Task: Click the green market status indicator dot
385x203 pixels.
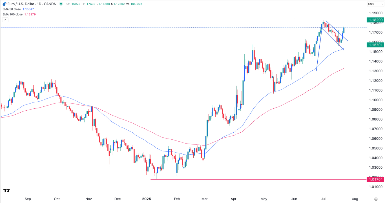Action: coord(61,4)
